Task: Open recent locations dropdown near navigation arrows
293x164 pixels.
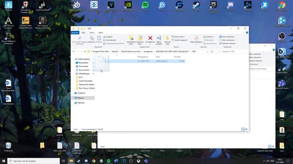Action: click(81, 51)
